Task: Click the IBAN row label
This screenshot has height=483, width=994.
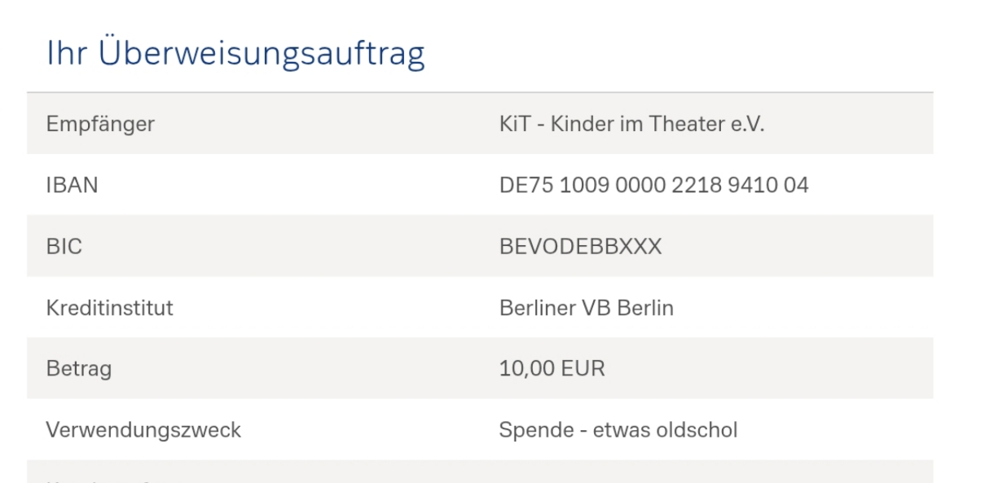Action: coord(72,186)
